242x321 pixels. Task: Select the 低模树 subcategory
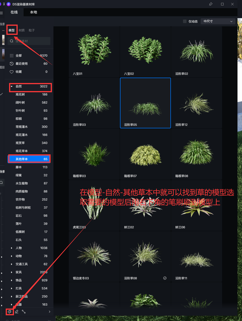[x=29, y=232]
